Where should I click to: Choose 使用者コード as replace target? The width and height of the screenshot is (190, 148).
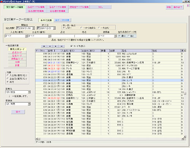(17, 59)
